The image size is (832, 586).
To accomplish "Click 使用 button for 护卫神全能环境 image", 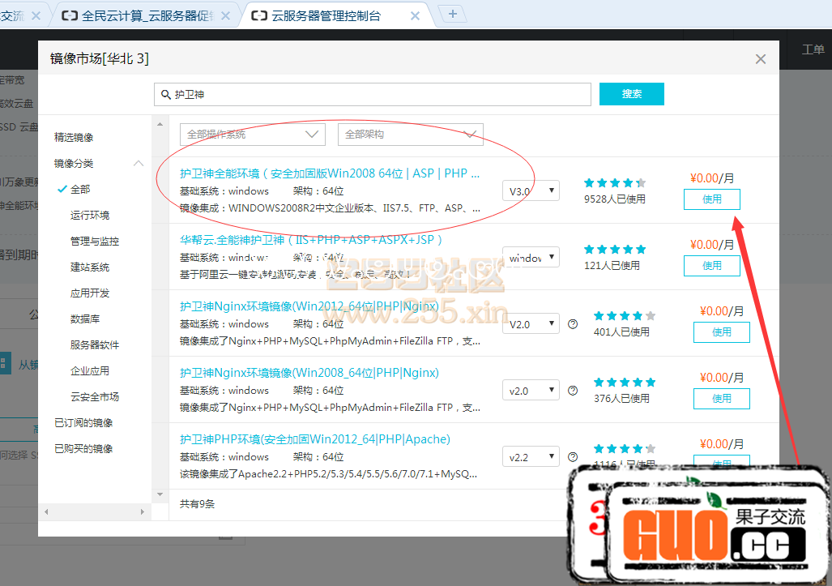I will click(711, 199).
